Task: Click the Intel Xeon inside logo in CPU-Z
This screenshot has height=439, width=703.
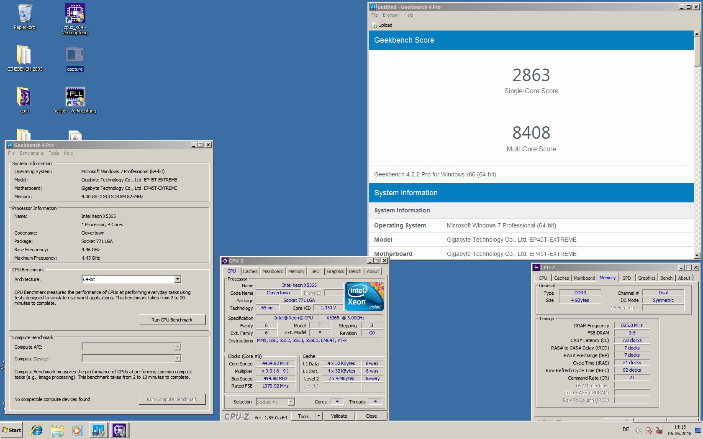Action: point(364,296)
